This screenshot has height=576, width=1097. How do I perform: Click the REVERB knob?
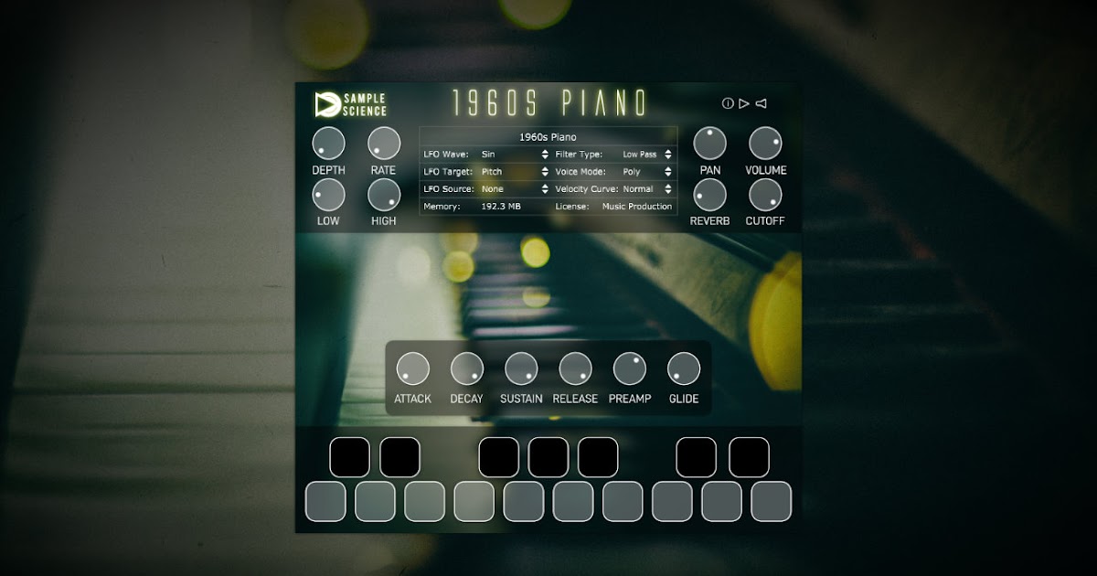pos(709,195)
